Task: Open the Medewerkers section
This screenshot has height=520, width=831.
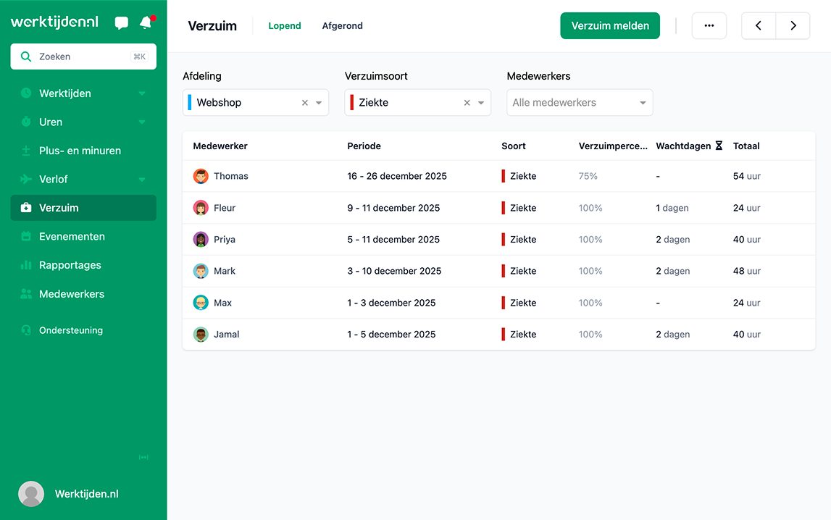Action: [x=71, y=293]
